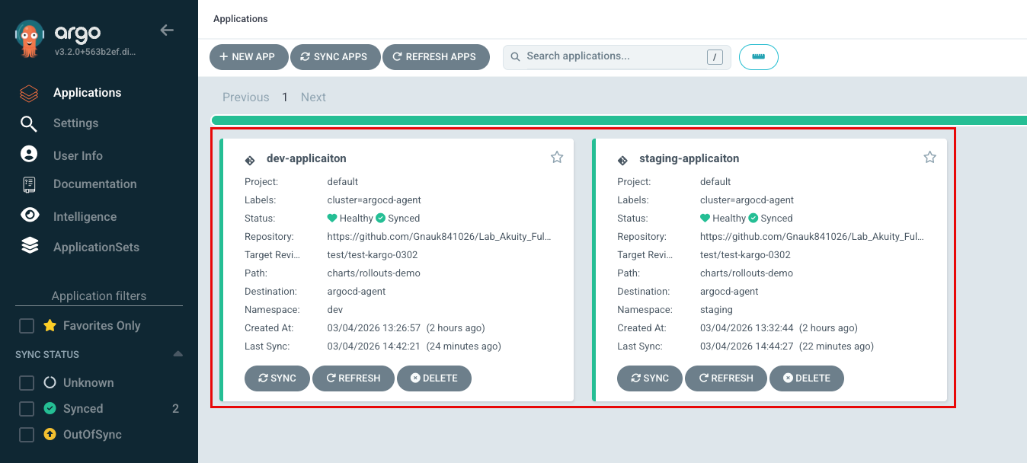Favorite staging-applicaiton with its star icon
Screen dimensions: 1027x463
point(929,157)
